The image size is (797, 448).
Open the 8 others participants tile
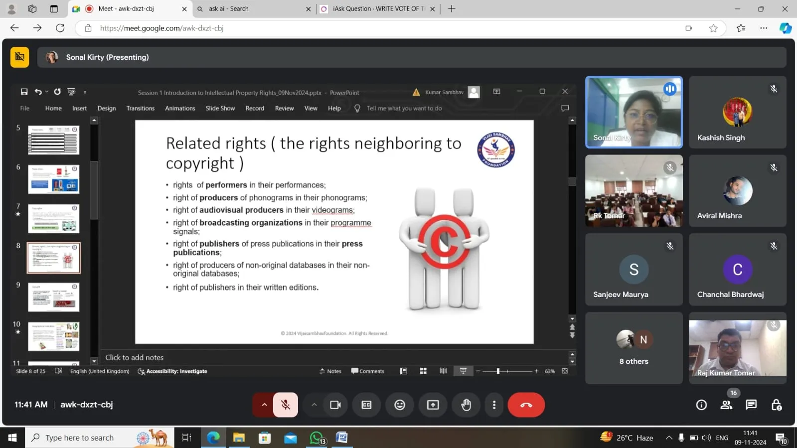(634, 348)
